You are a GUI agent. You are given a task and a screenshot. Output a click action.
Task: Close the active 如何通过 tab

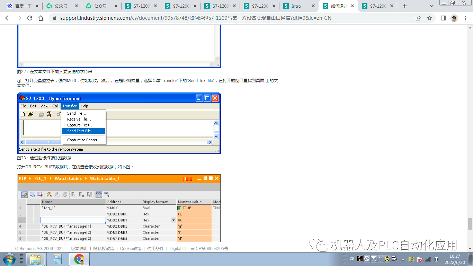point(352,6)
